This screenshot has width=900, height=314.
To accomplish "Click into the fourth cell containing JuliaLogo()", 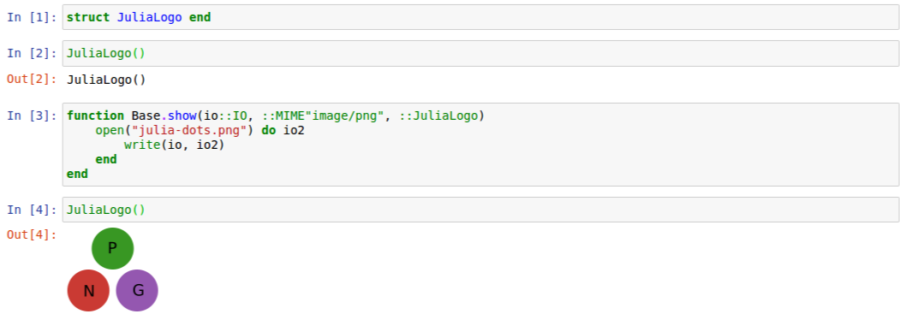I will point(480,210).
